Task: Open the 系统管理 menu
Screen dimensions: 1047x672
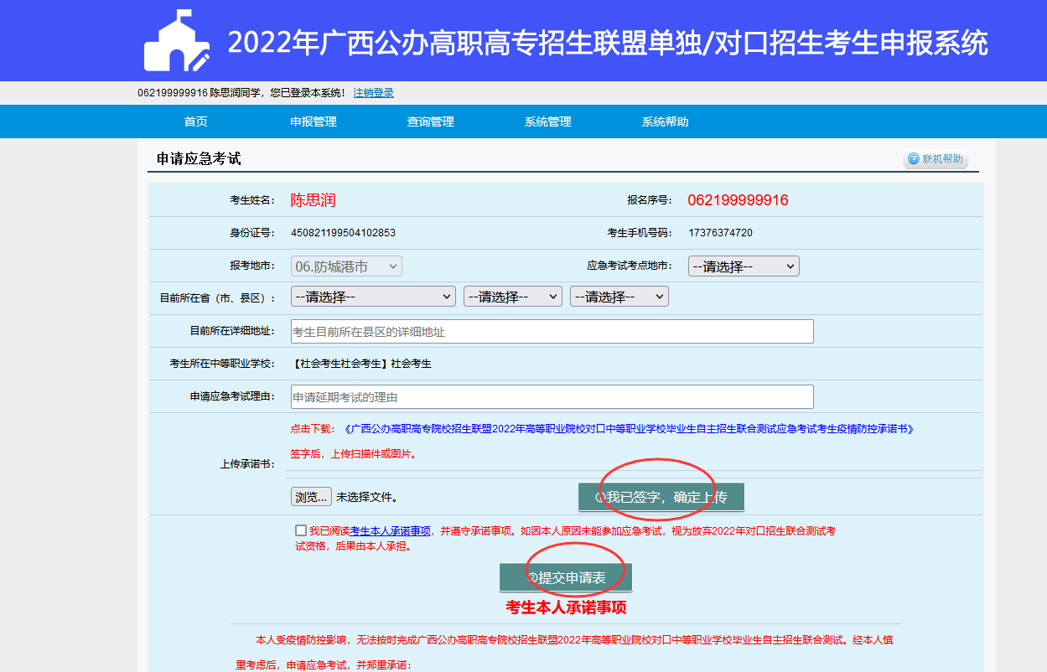Action: click(548, 121)
